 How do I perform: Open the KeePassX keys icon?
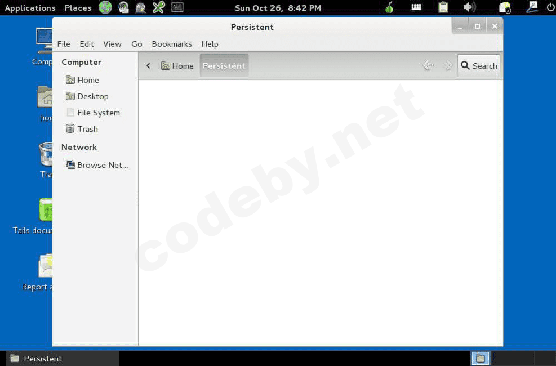(x=158, y=7)
